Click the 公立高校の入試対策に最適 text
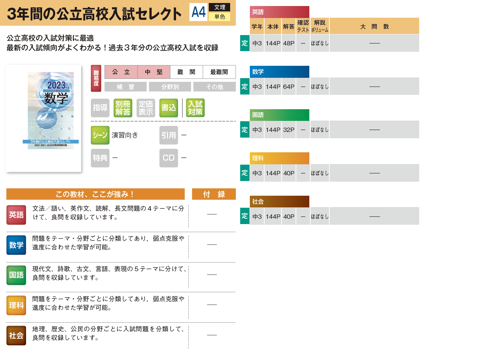The image size is (479, 354). (x=50, y=38)
